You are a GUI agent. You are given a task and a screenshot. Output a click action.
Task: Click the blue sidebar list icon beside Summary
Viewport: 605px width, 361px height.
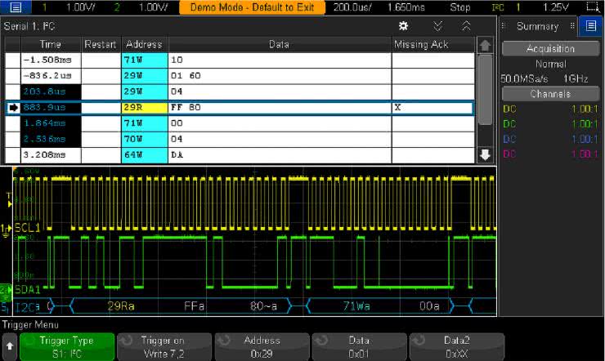point(589,26)
